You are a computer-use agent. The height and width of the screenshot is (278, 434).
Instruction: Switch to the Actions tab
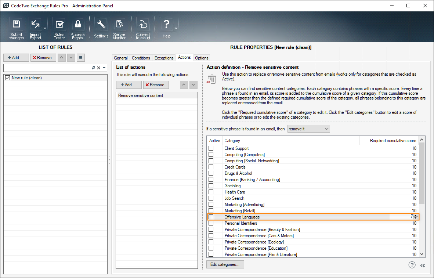[184, 57]
